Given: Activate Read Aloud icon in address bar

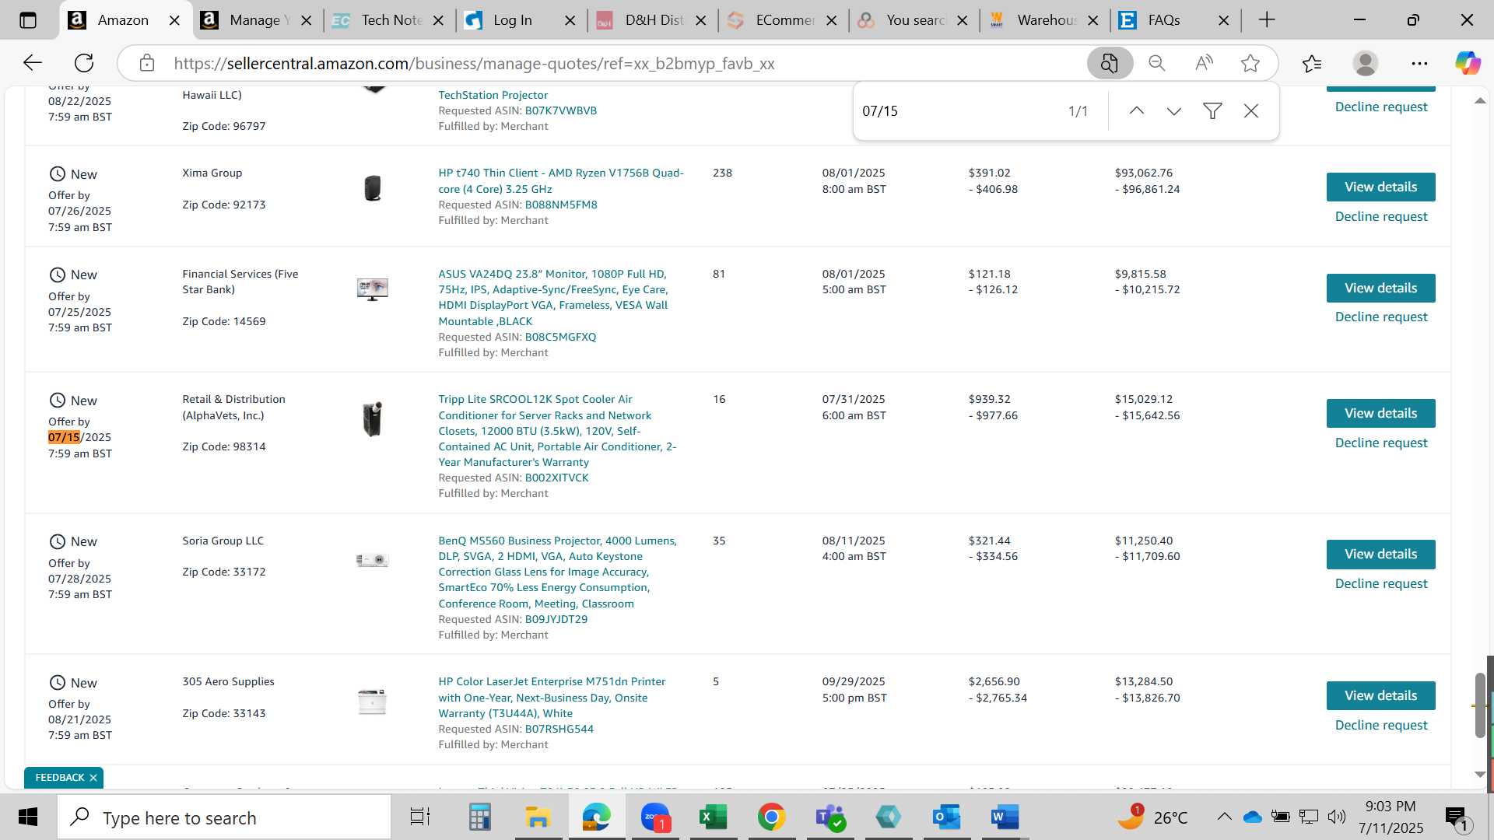Looking at the screenshot, I should [x=1204, y=63].
